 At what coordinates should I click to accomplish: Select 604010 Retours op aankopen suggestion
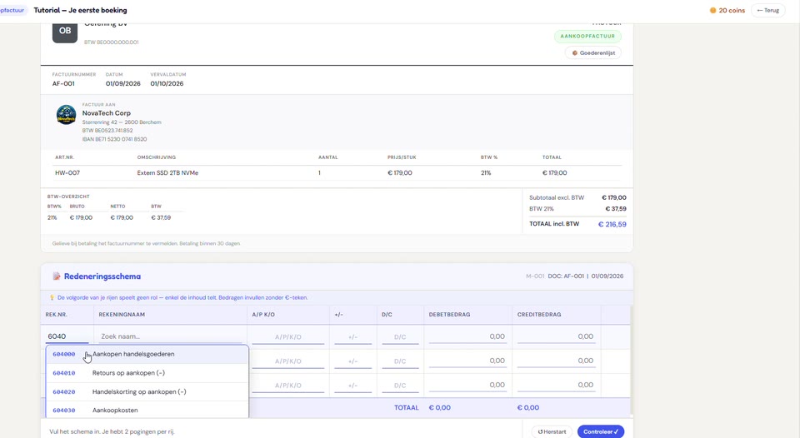147,373
